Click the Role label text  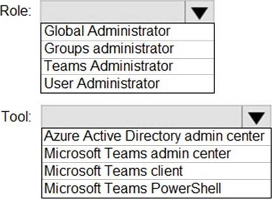tap(16, 11)
